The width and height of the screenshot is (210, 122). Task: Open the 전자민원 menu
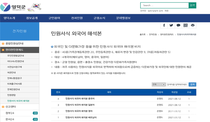tap(77, 18)
